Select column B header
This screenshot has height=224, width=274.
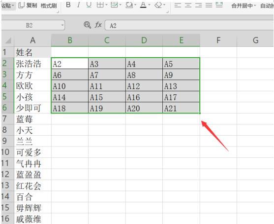[70, 40]
